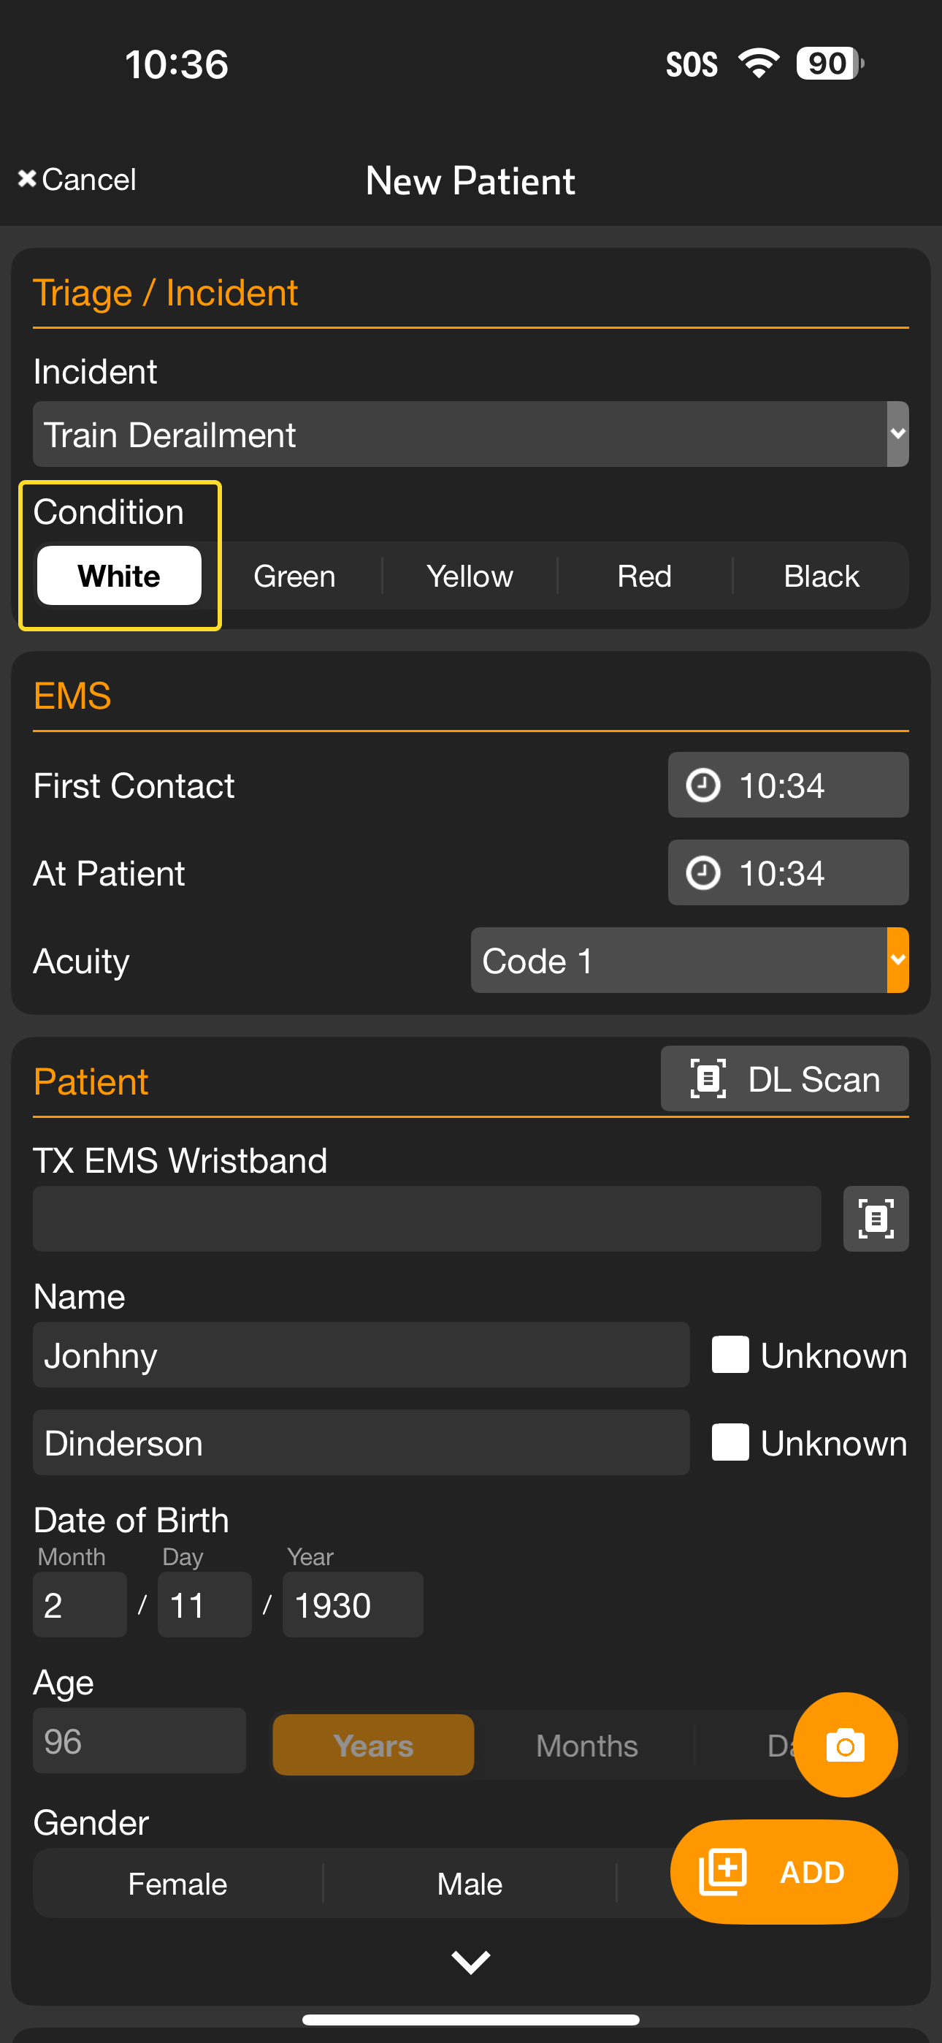Select the Female gender option

tap(177, 1884)
